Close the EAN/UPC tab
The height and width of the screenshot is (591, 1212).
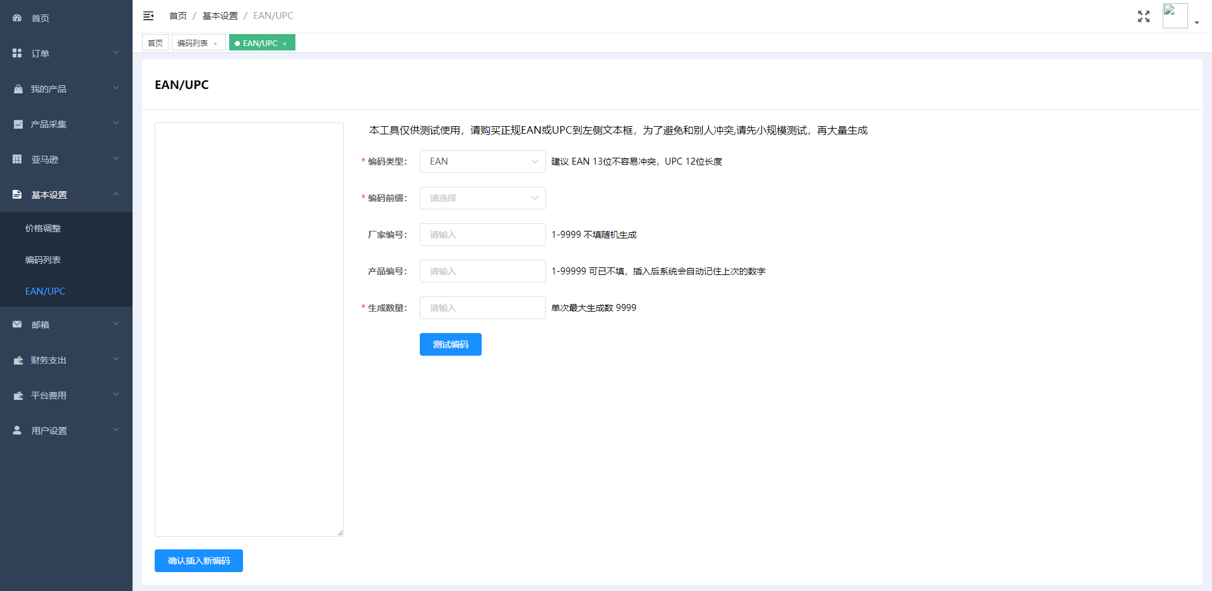285,44
